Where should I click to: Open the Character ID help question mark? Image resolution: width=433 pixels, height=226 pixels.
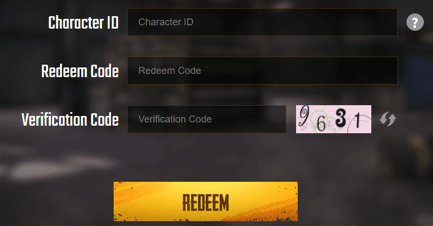[x=415, y=22]
